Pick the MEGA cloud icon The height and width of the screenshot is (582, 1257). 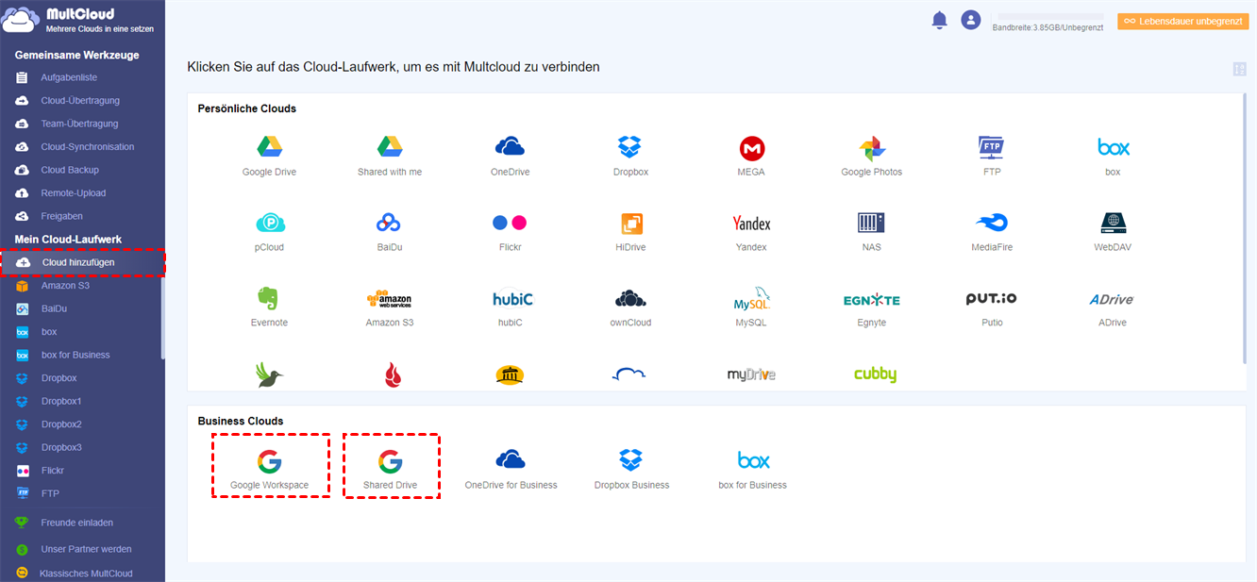(751, 148)
